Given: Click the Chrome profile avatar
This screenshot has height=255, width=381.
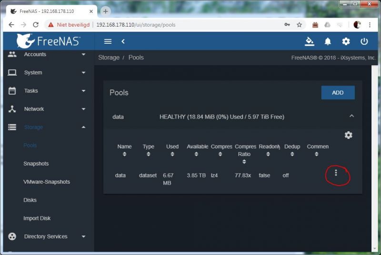Looking at the screenshot, I should tap(357, 25).
